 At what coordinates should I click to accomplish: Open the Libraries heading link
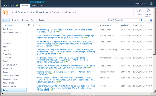point(7,25)
